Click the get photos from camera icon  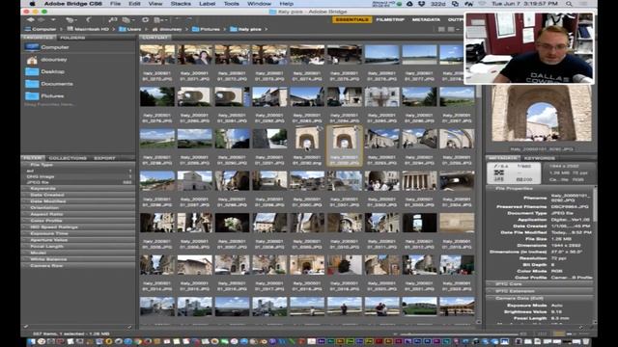click(113, 19)
